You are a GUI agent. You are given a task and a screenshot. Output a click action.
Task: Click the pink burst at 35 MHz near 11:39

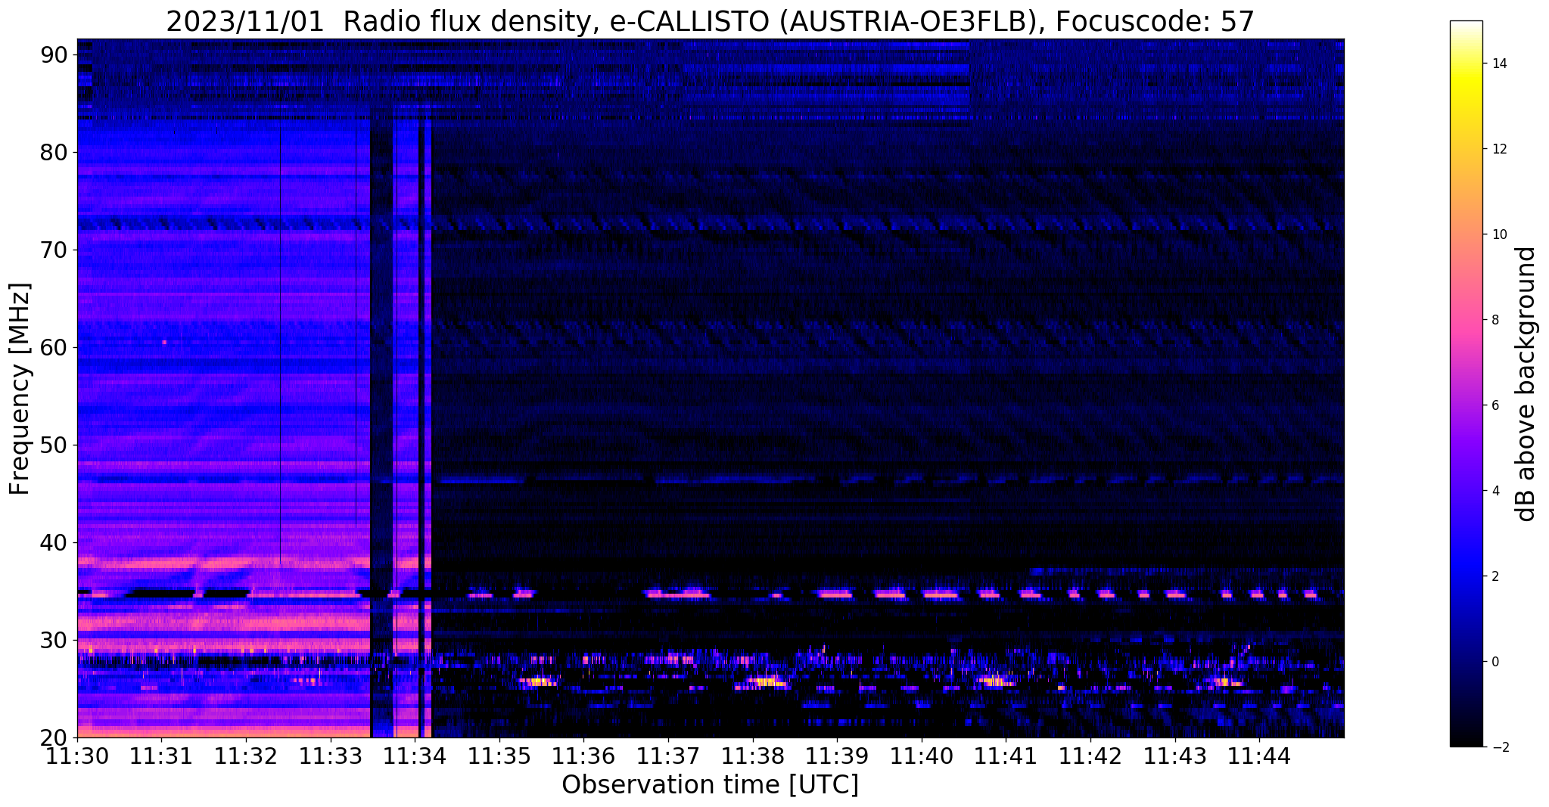836,594
